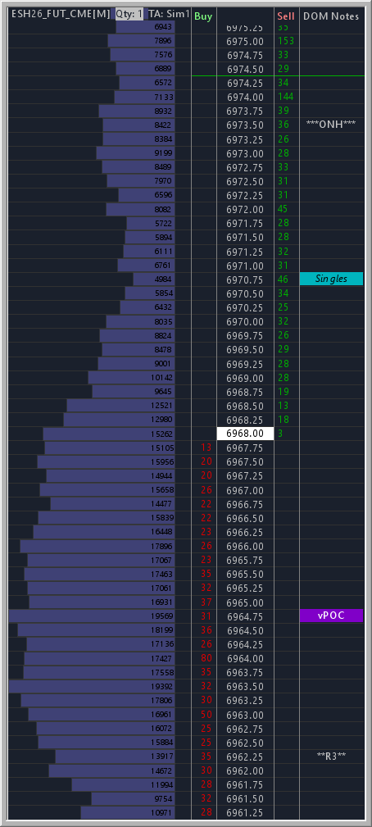Screen dimensions: 372x827
Task: Click the 6974.00 price cell
Action: (x=245, y=97)
